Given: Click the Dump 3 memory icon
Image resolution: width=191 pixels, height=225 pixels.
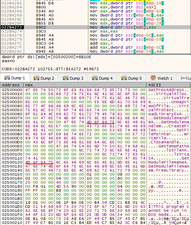Looking at the screenshot, I should click(x=66, y=78).
